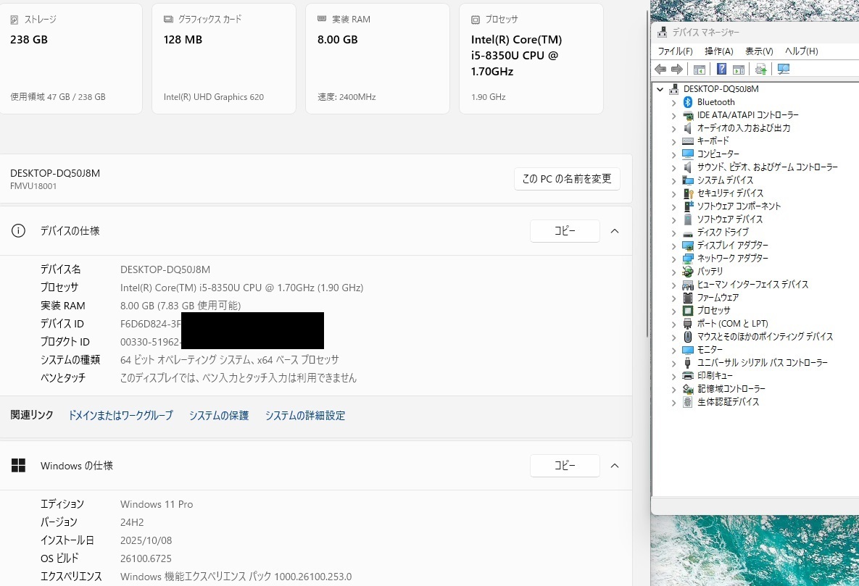Select the サウンド、ビデオ、およびゲーム コントローラー icon

pos(688,167)
